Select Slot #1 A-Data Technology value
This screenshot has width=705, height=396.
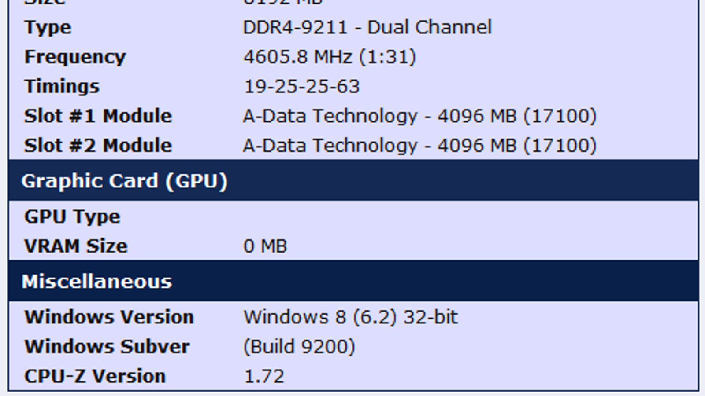[419, 116]
